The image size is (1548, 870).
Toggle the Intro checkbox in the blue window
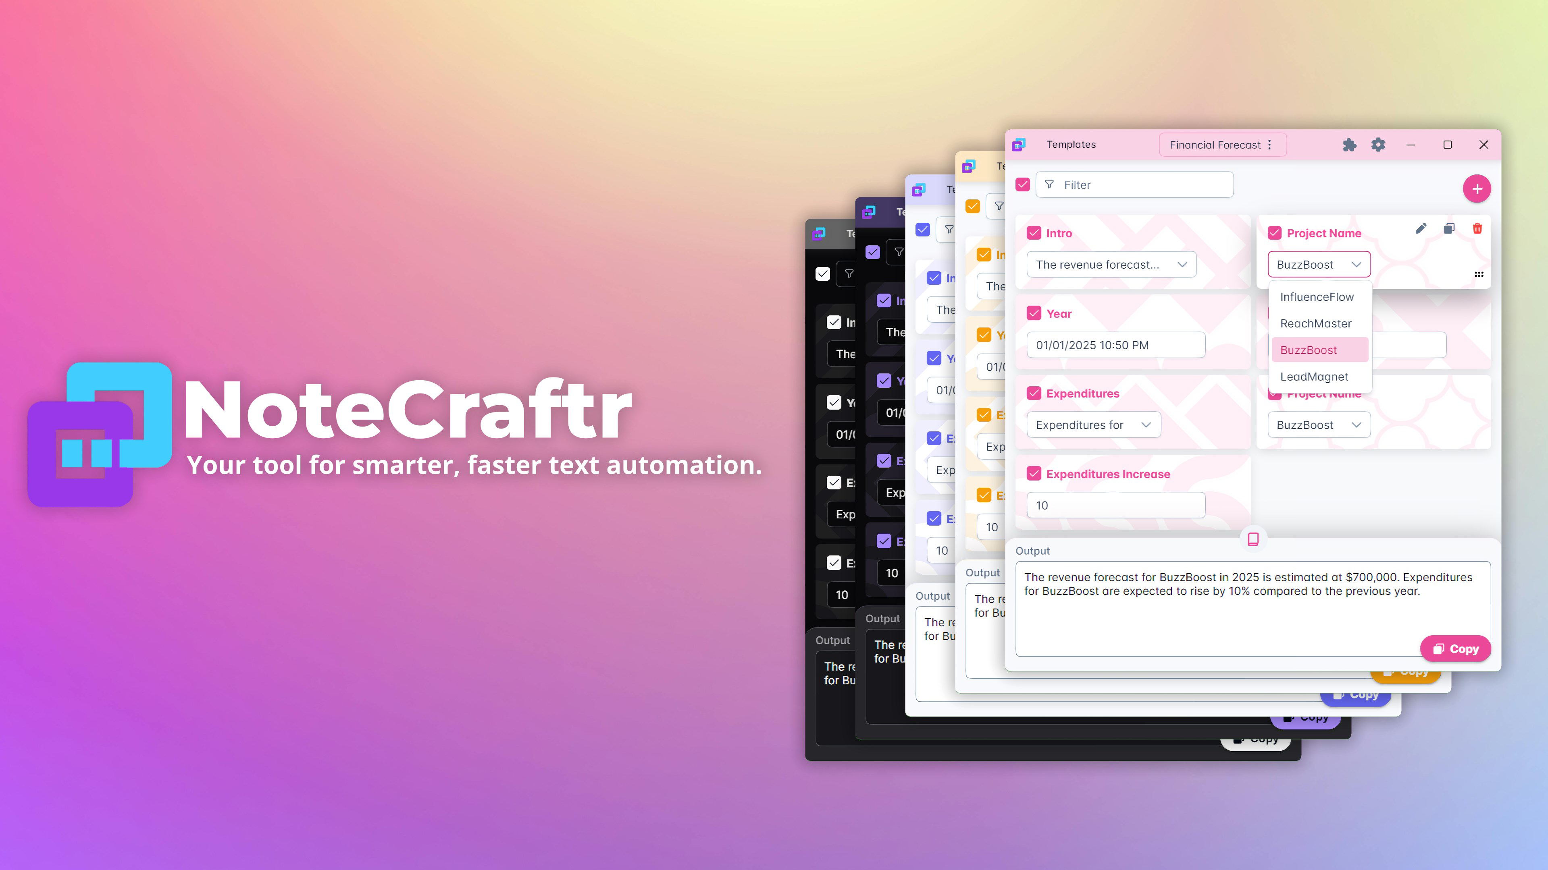(934, 278)
